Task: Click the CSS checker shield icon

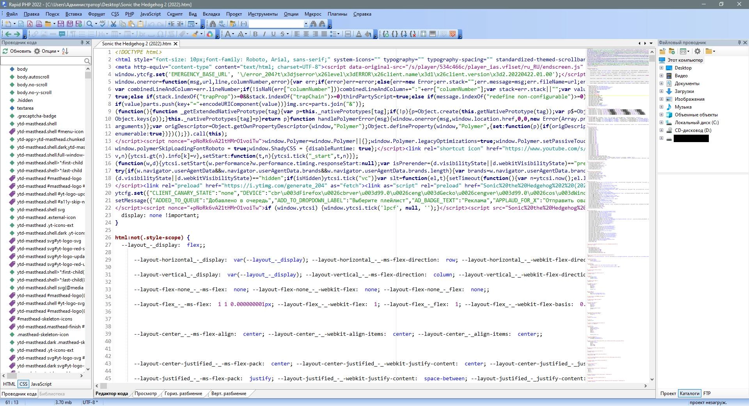Action: pos(453,34)
